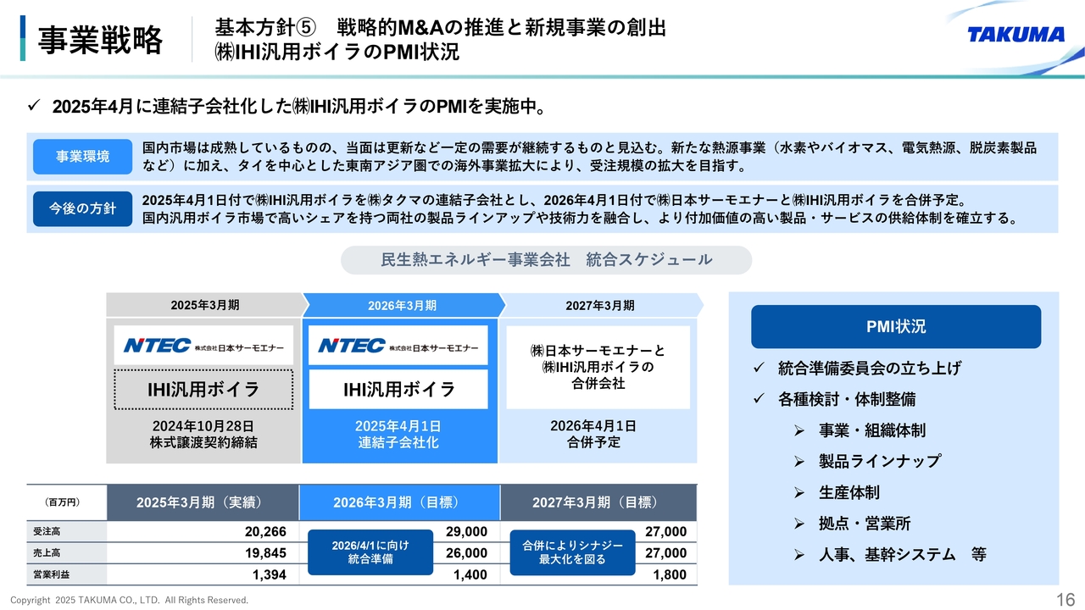Click the arrow bullet beside 拠点・営業所
The height and width of the screenshot is (610, 1085).
point(798,524)
